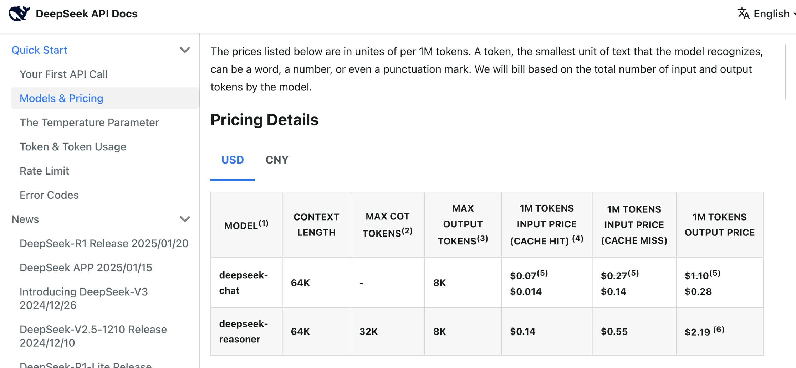Collapse the Quick Start section chevron
The width and height of the screenshot is (796, 368).
click(x=185, y=50)
